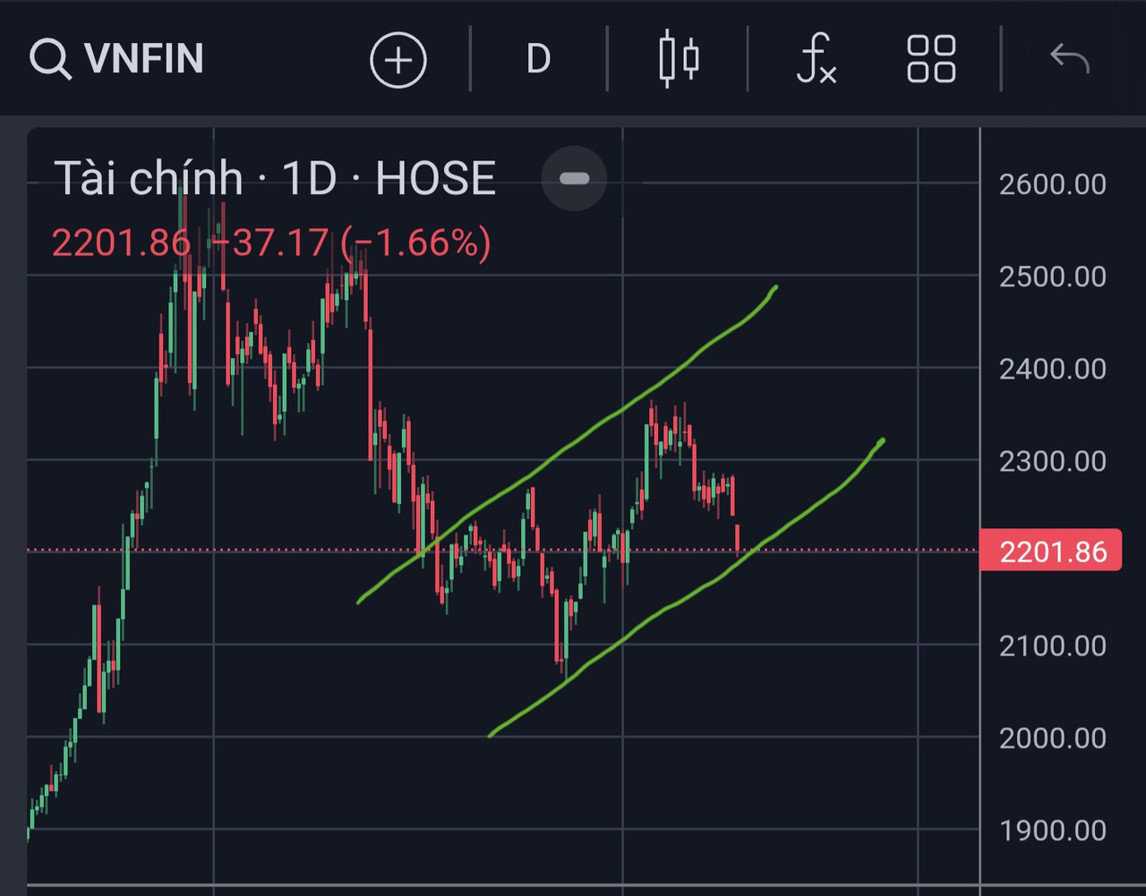Image resolution: width=1146 pixels, height=896 pixels.
Task: Open the D timeframe interval selector
Action: tap(538, 60)
